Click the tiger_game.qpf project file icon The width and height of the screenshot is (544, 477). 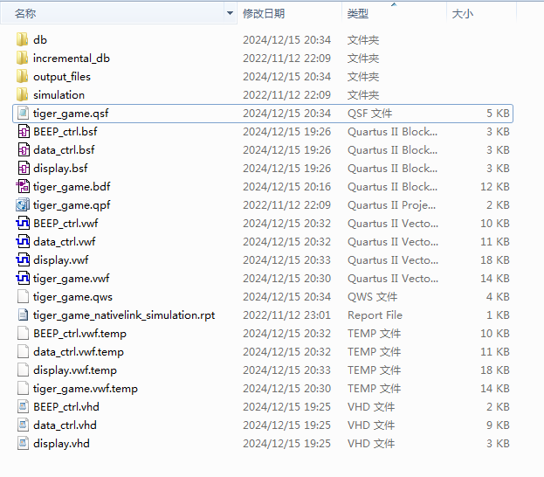[23, 204]
